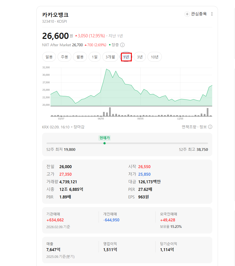The width and height of the screenshot is (235, 266).
Task: Click the 시작 value 26,550
Action: (144, 167)
